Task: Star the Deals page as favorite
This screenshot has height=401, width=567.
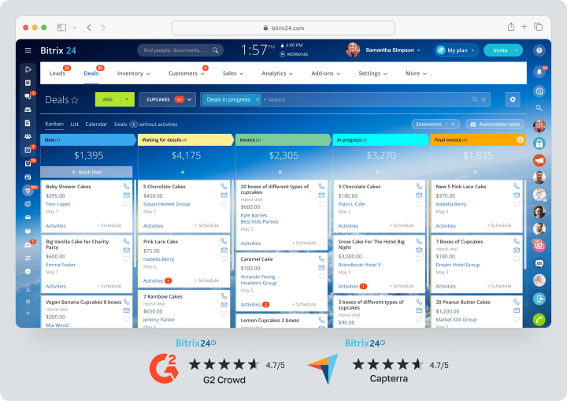Action: [75, 100]
